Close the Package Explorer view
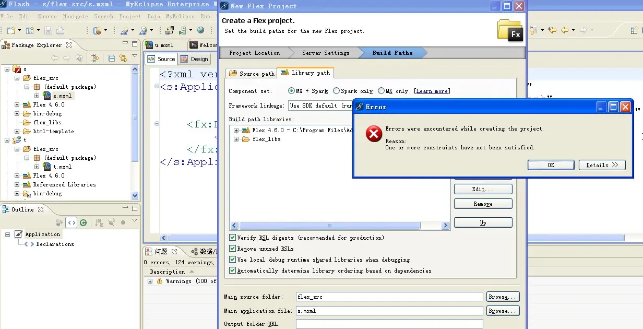Image resolution: width=643 pixels, height=329 pixels. (69, 45)
